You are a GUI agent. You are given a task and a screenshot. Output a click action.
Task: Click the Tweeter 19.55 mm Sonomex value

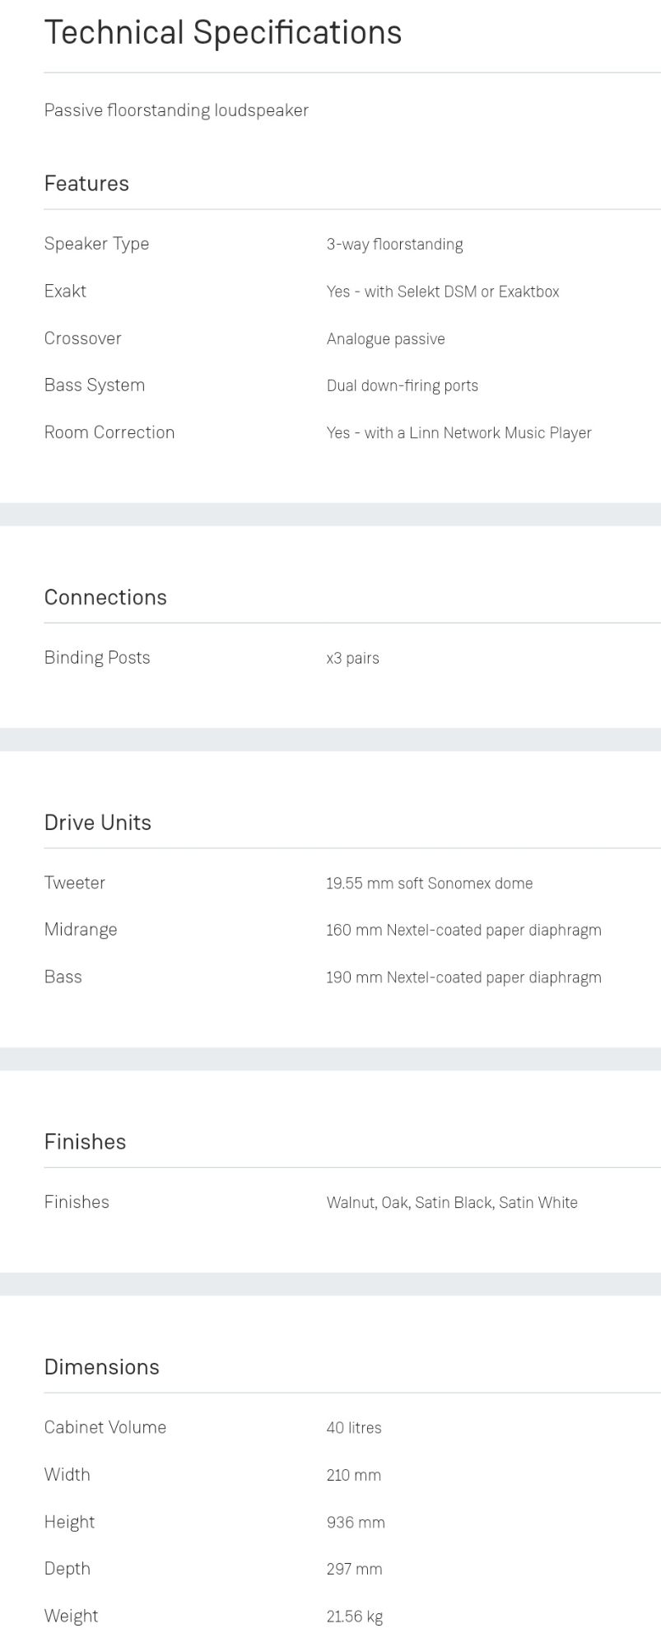[x=429, y=884]
